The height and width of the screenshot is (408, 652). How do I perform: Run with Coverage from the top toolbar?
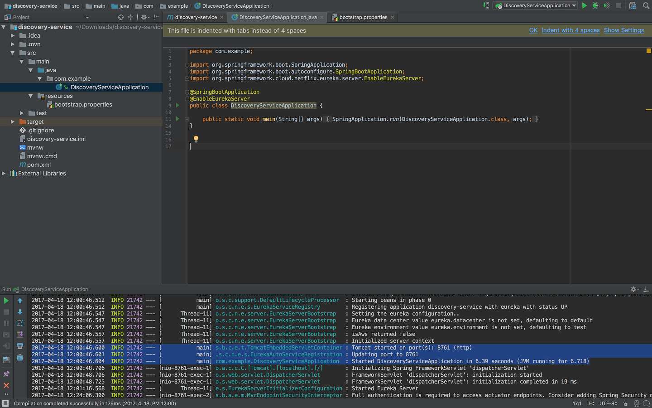607,6
